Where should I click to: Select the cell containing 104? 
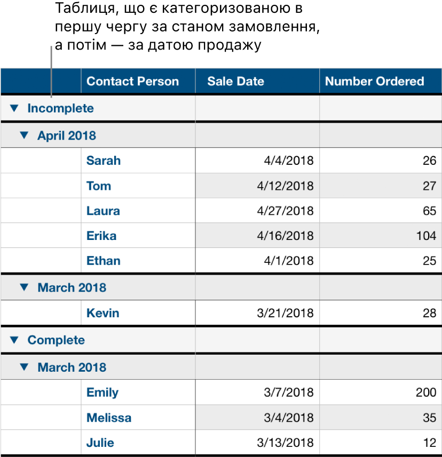pyautogui.click(x=426, y=236)
